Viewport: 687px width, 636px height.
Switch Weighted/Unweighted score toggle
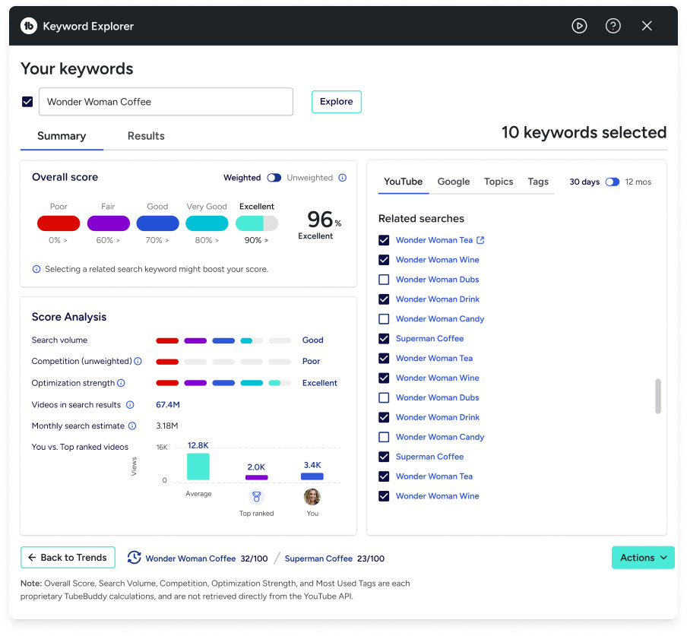(x=274, y=177)
